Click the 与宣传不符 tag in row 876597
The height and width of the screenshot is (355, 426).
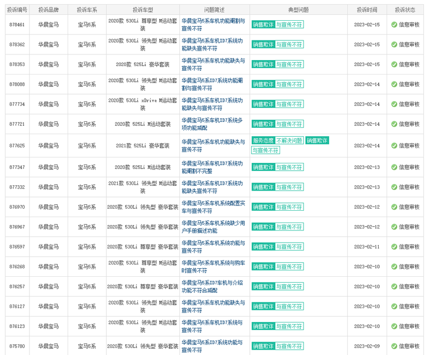tap(289, 246)
